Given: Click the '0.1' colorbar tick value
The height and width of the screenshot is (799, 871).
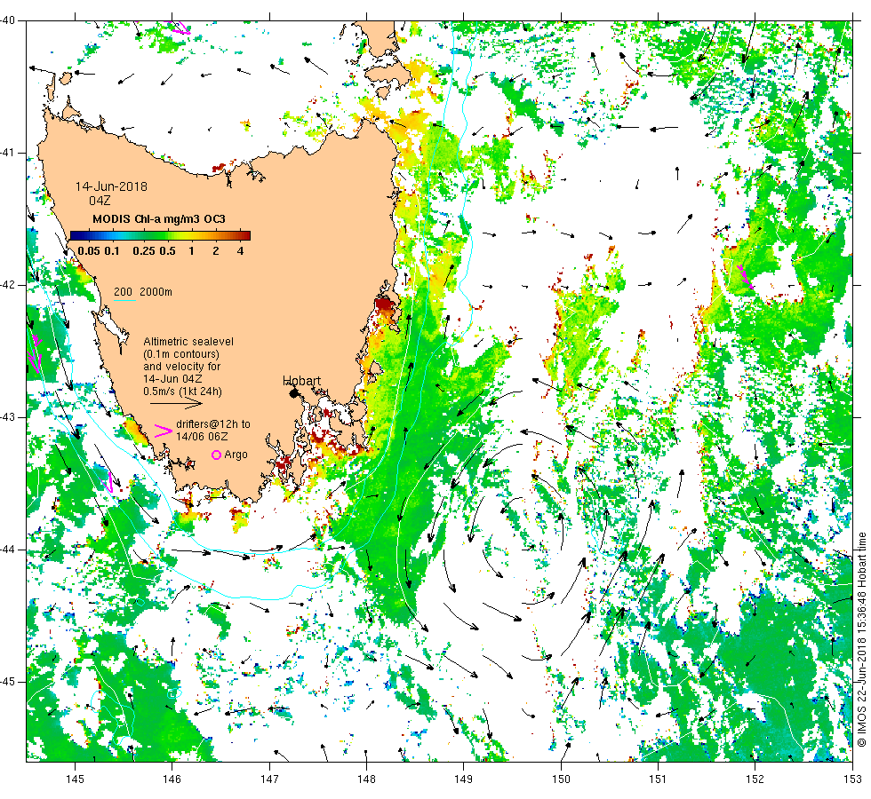Looking at the screenshot, I should (112, 250).
